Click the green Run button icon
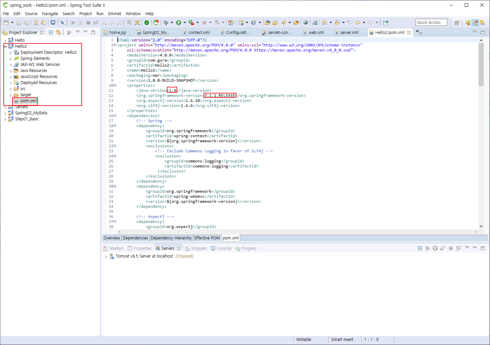 point(178,23)
